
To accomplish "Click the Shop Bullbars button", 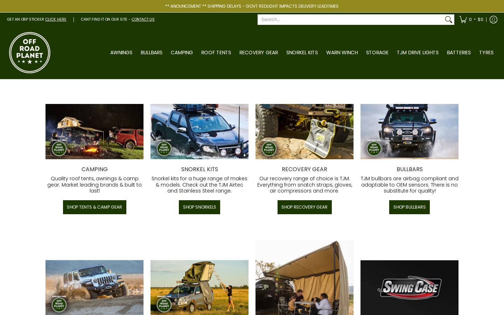I will tap(409, 207).
